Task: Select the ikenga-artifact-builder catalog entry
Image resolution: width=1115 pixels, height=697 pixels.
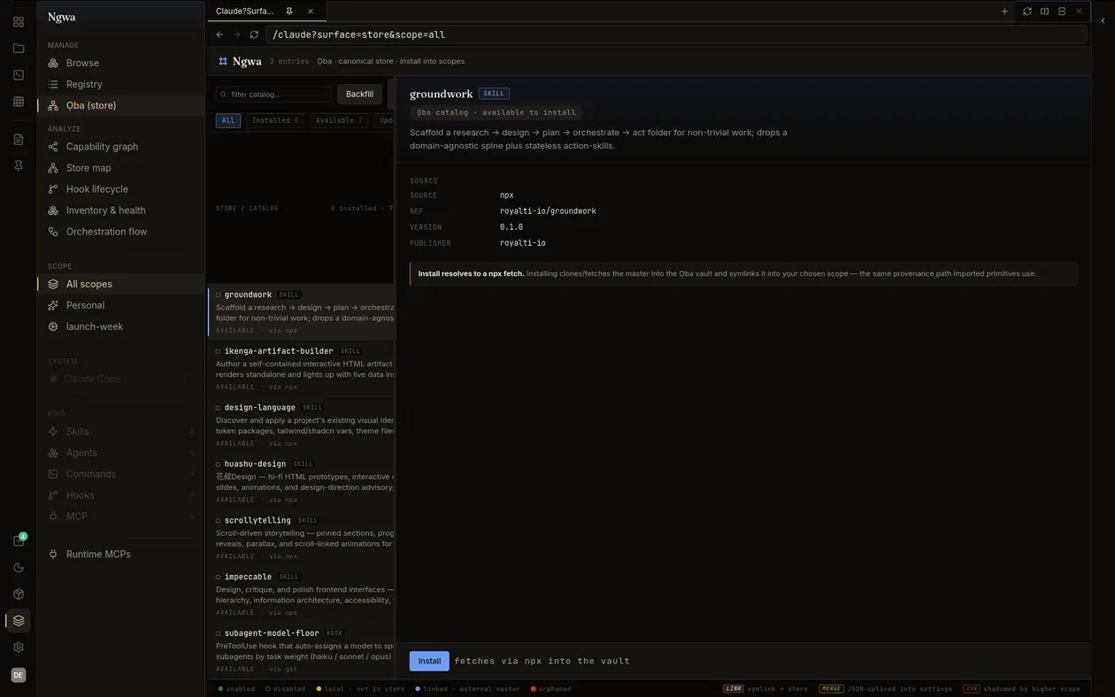Action: click(301, 369)
